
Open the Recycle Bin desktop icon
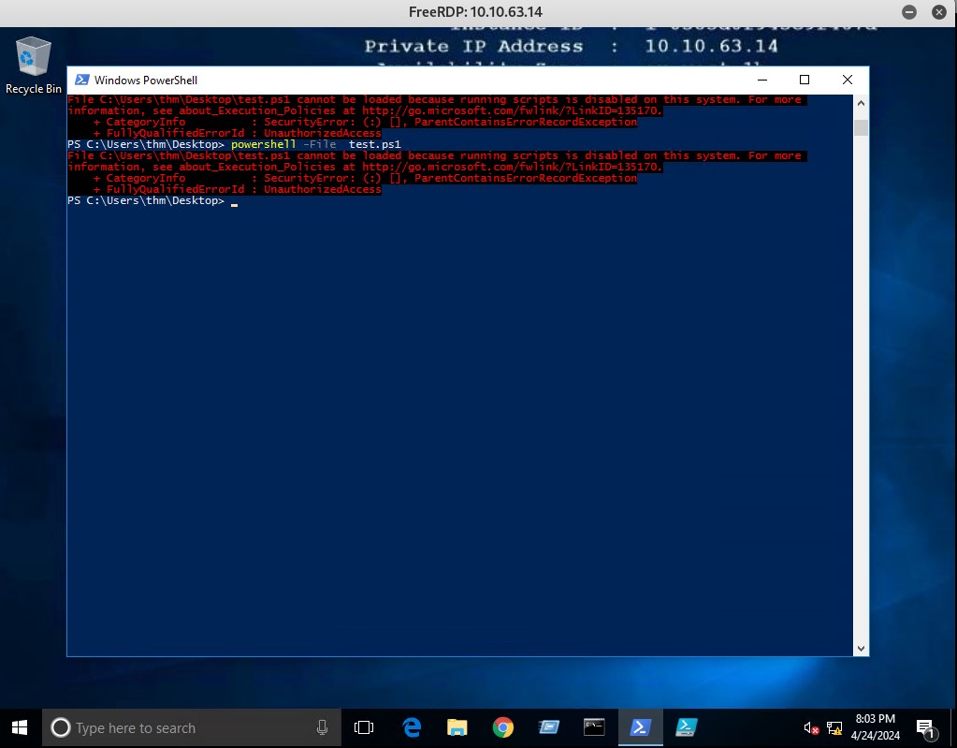33,64
